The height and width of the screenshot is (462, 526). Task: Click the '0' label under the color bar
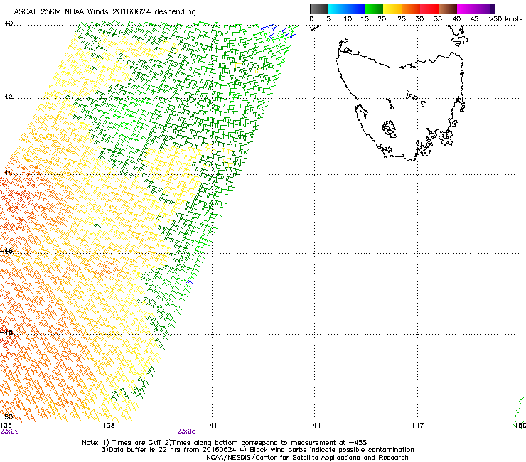pos(311,18)
